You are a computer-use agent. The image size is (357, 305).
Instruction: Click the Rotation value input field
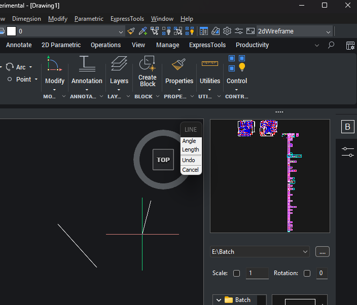tap(322, 273)
